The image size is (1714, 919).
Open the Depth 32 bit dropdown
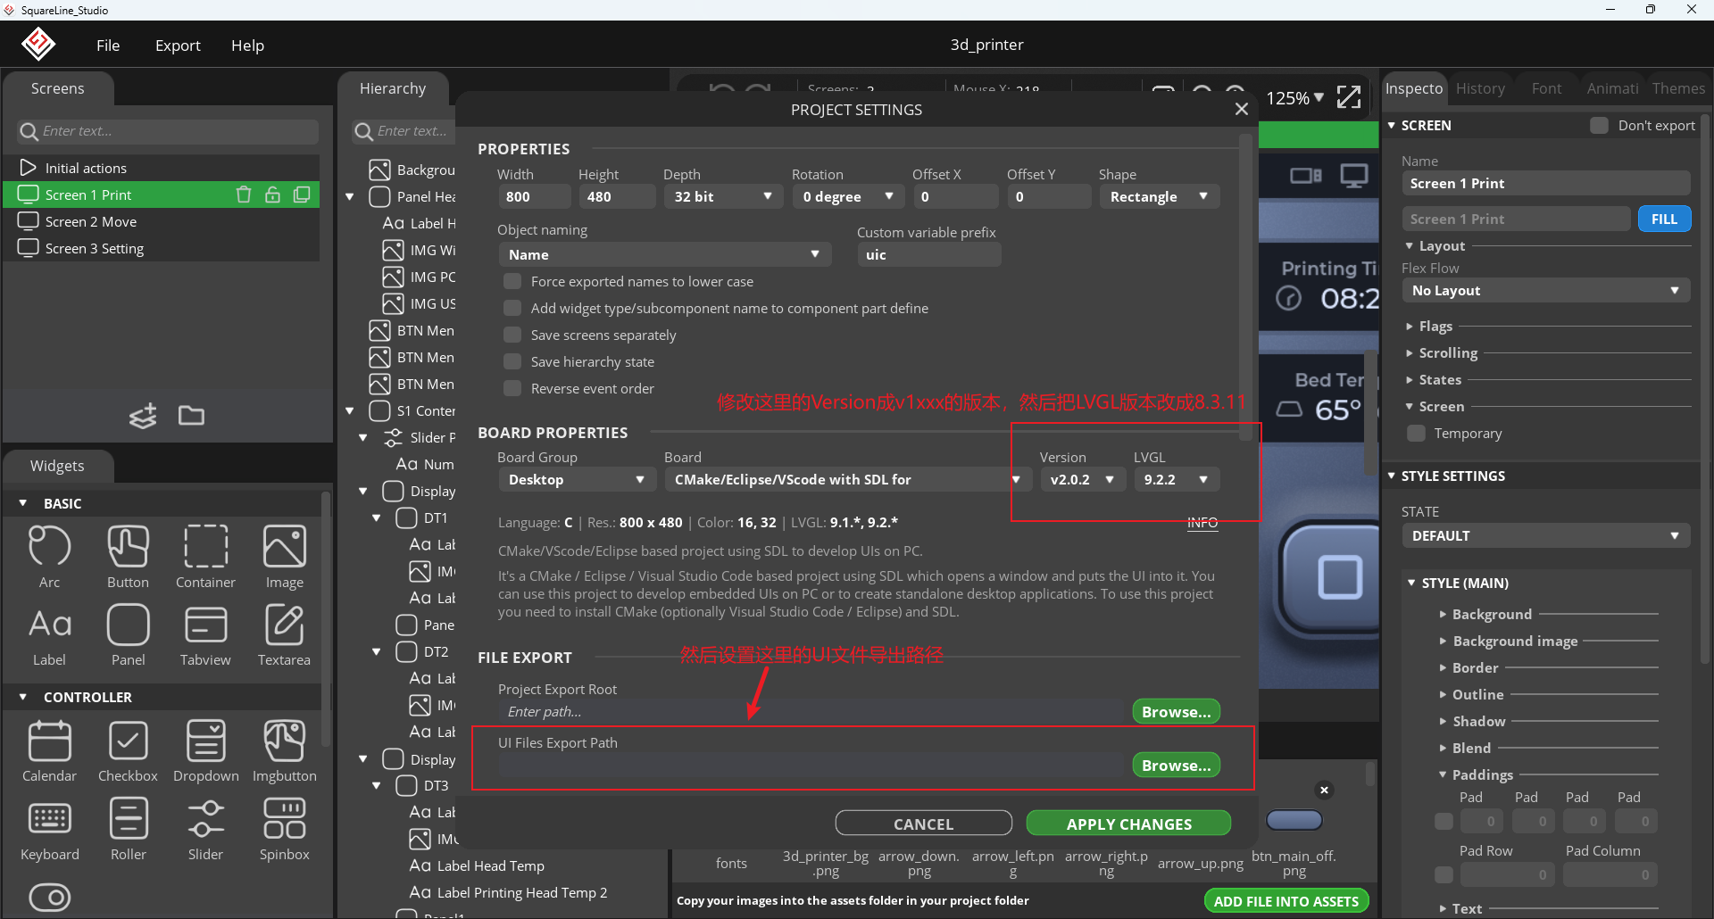722,196
